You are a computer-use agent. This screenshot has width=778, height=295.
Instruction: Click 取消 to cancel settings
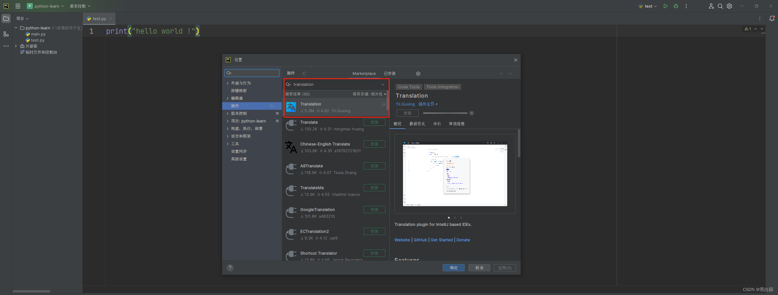point(479,268)
